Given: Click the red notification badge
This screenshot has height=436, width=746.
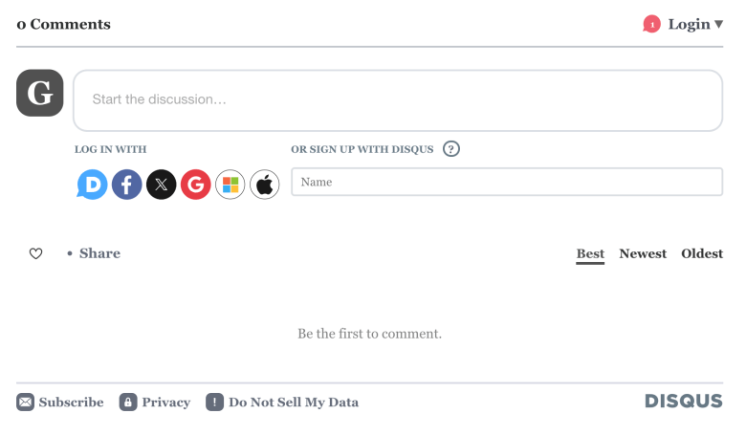Looking at the screenshot, I should [x=651, y=24].
